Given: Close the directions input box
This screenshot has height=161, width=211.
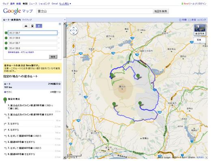Looking at the screenshot, I should point(60,24).
